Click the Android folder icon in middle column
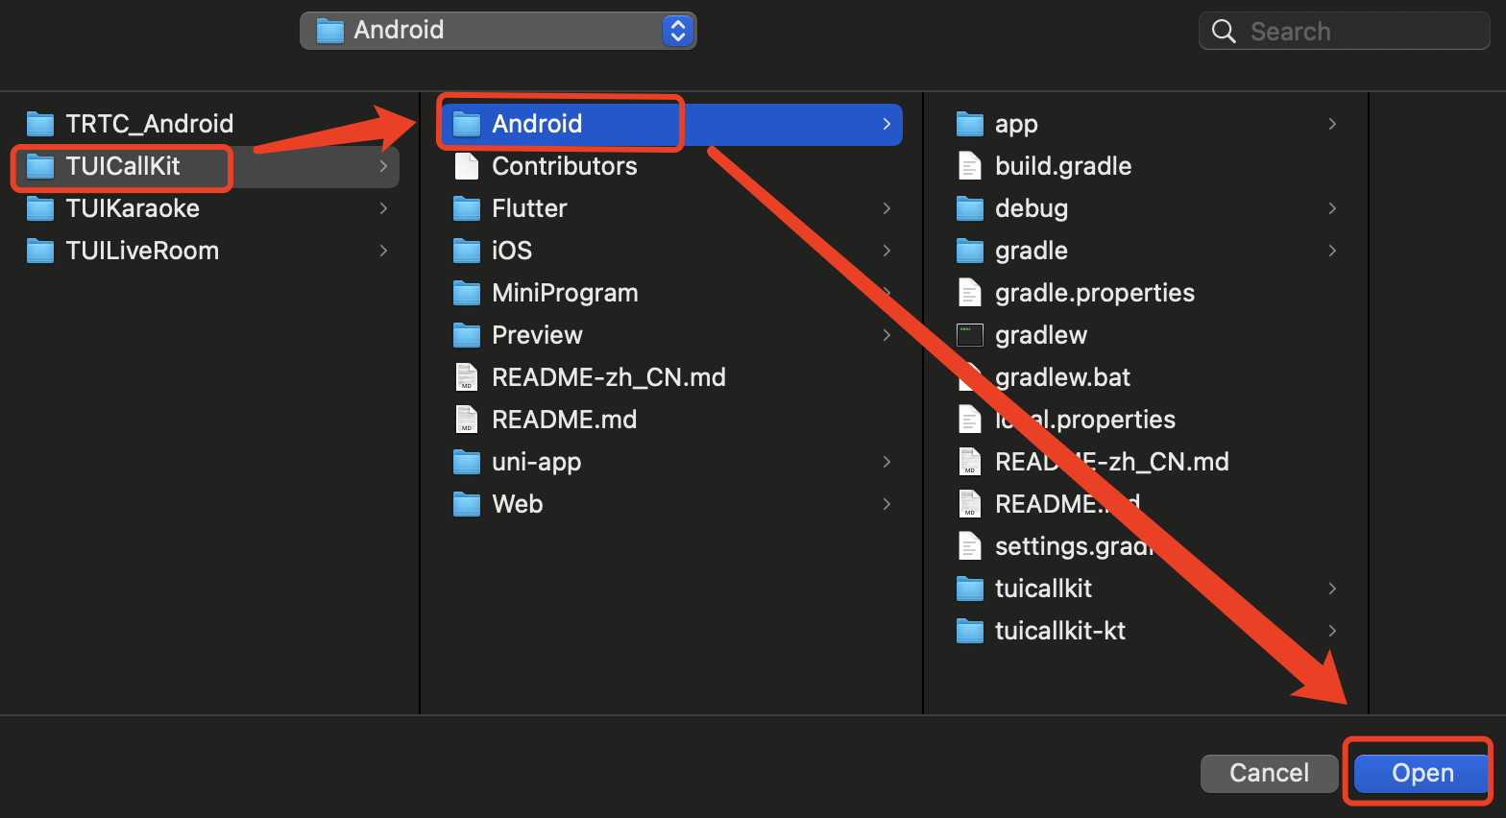Viewport: 1506px width, 818px height. (x=467, y=124)
